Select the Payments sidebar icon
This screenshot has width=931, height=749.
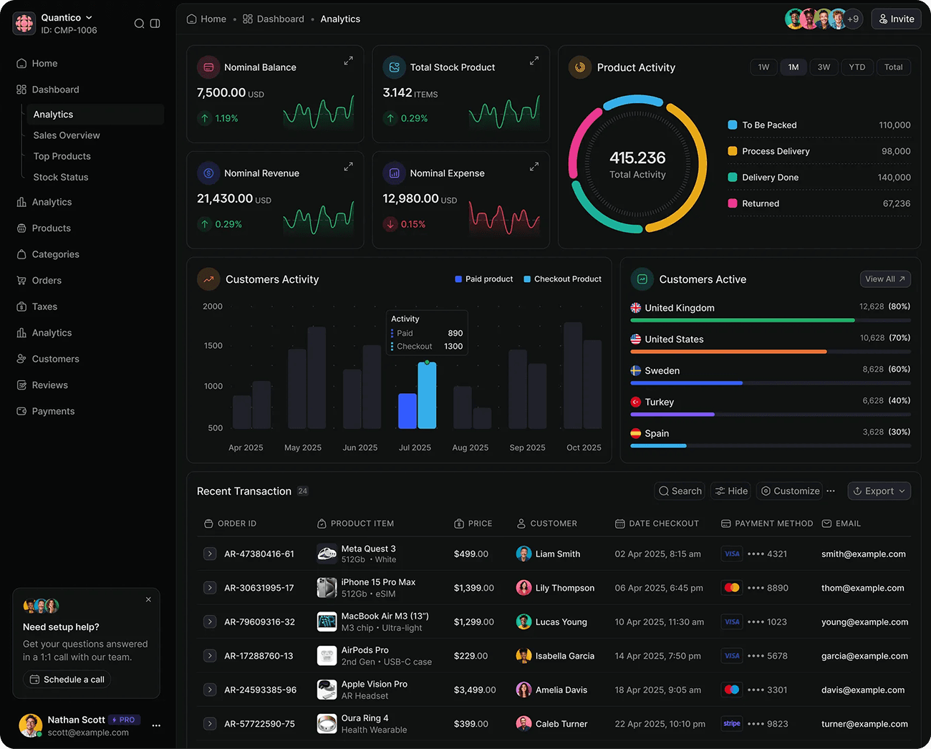[21, 411]
